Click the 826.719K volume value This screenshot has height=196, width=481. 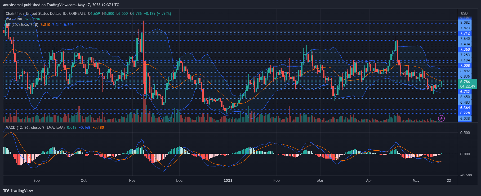[x=32, y=19]
